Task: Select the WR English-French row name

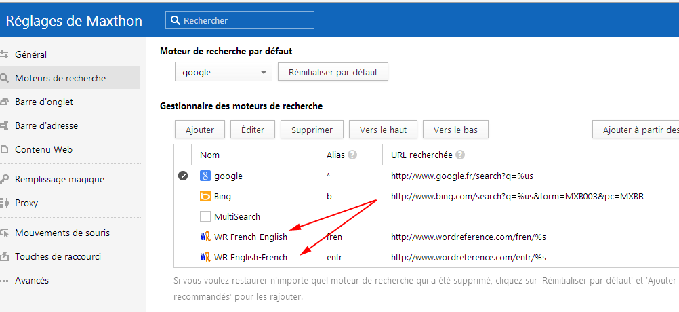Action: (251, 258)
